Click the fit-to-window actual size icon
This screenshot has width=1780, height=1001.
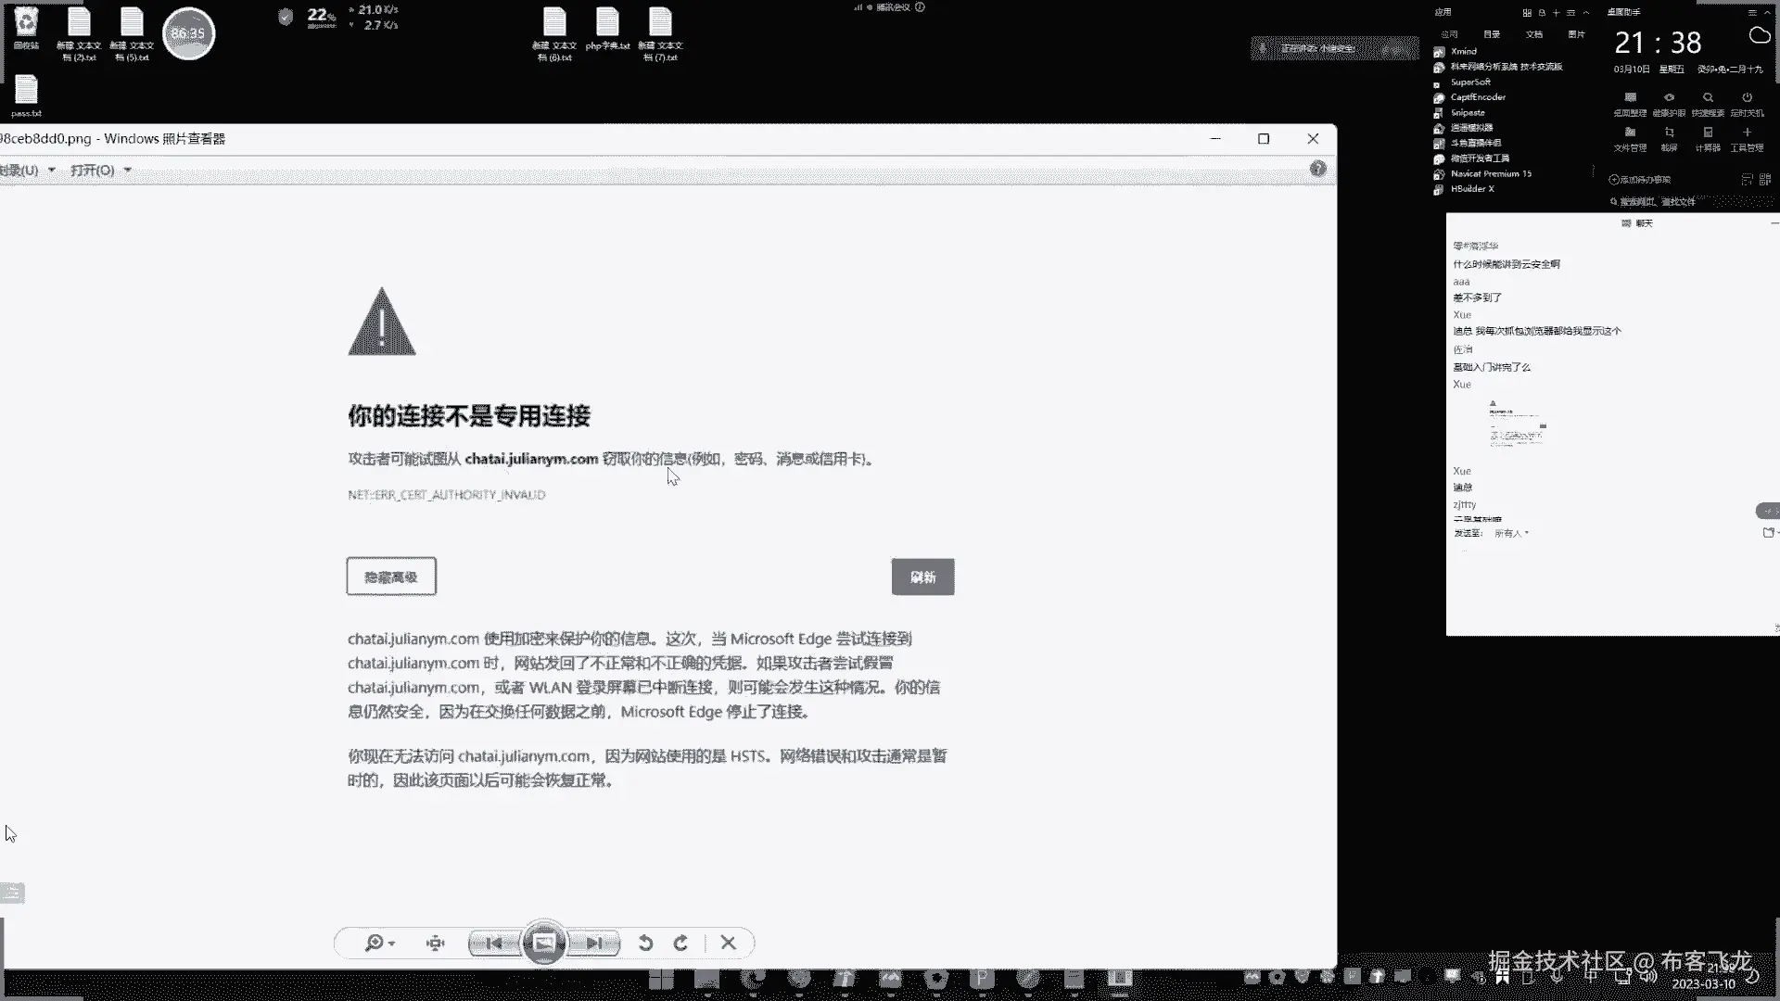435,943
